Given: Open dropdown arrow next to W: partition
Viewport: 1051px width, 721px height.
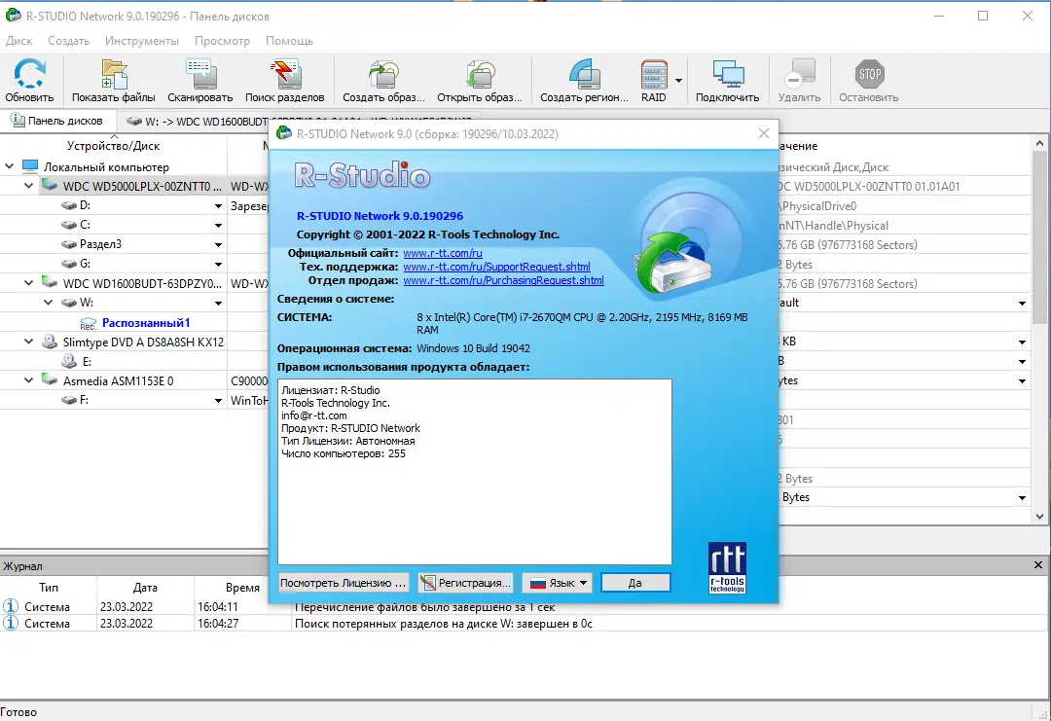Looking at the screenshot, I should pyautogui.click(x=219, y=303).
